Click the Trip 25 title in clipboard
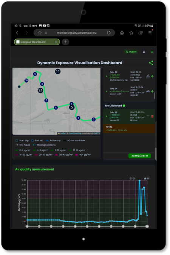Image resolution: width=170 pixels, height=255 pixels. point(114,112)
